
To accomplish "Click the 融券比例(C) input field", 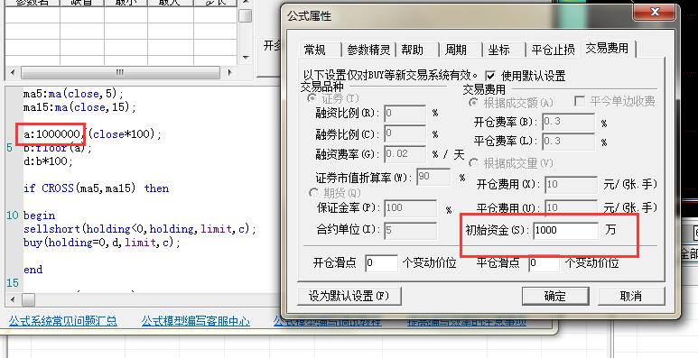I will 405,133.
